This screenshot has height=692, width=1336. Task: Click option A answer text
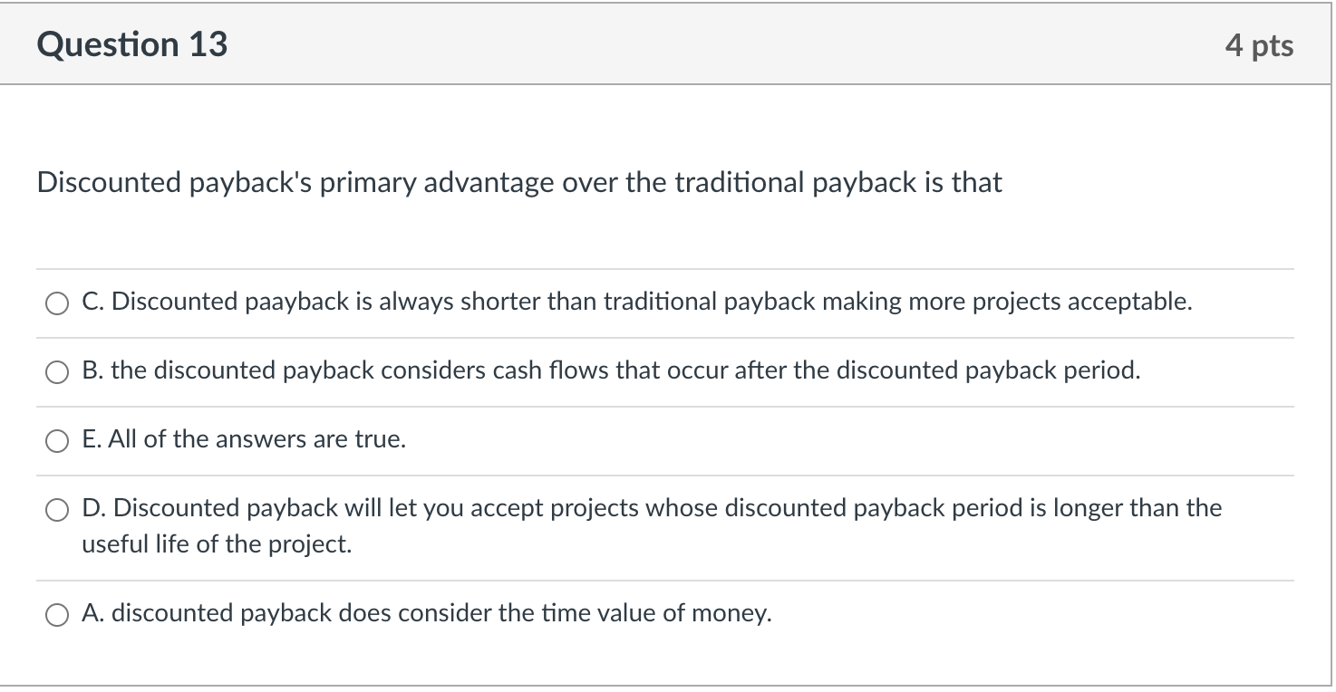tap(426, 612)
